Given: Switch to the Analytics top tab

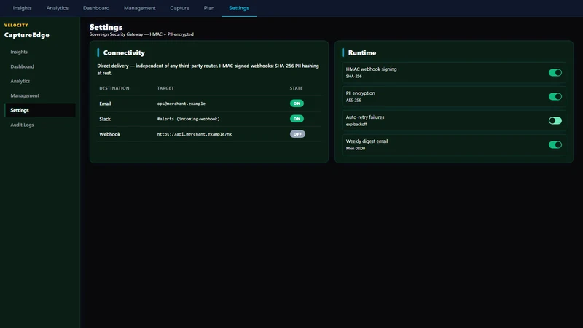Looking at the screenshot, I should click(x=58, y=8).
